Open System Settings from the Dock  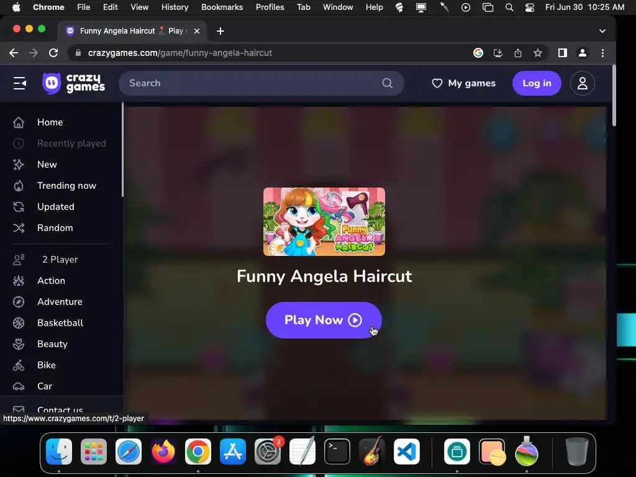268,452
